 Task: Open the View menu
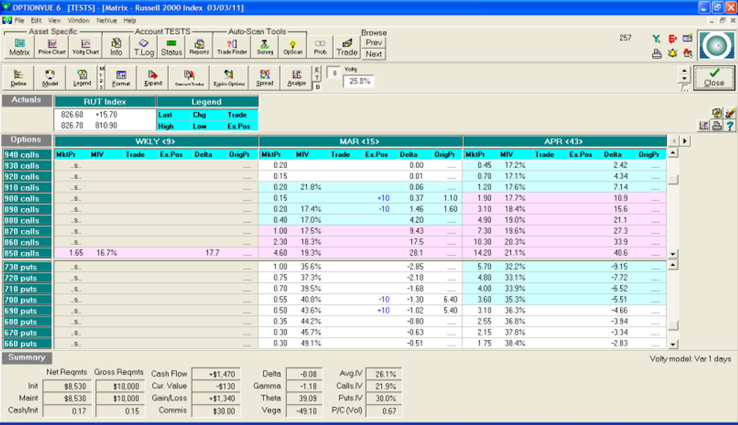point(54,21)
